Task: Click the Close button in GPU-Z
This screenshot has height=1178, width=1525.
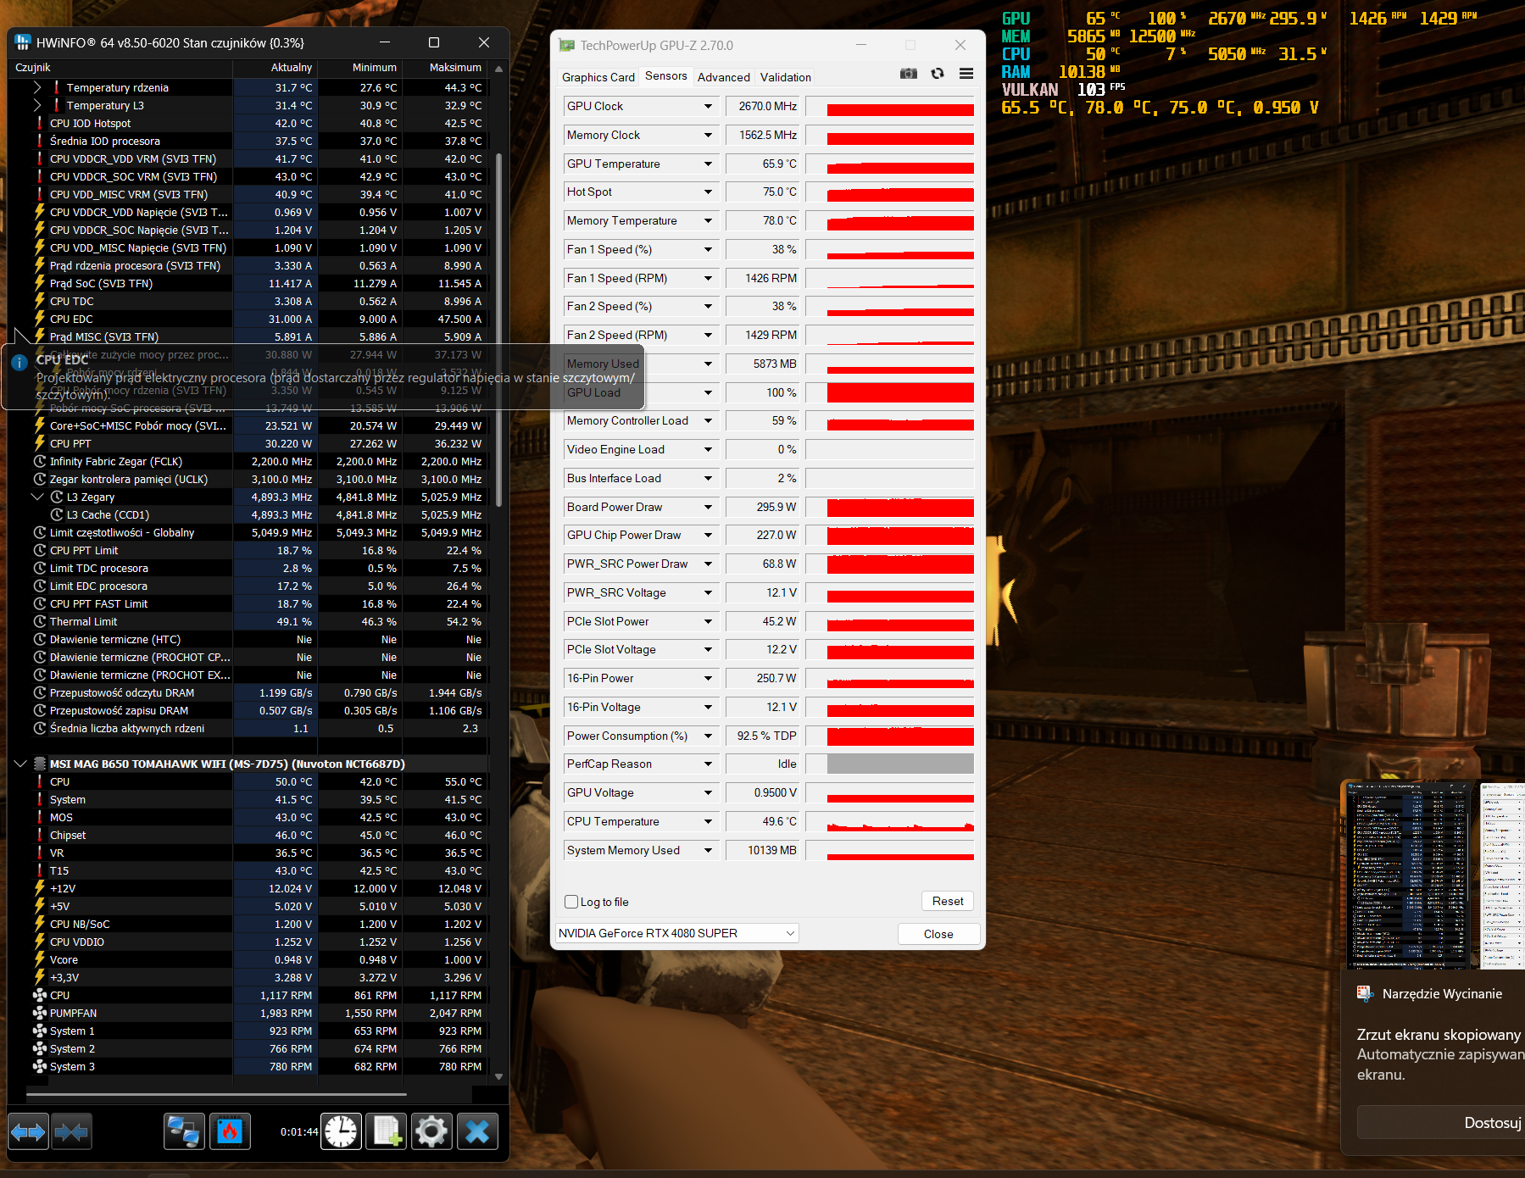Action: 938,934
